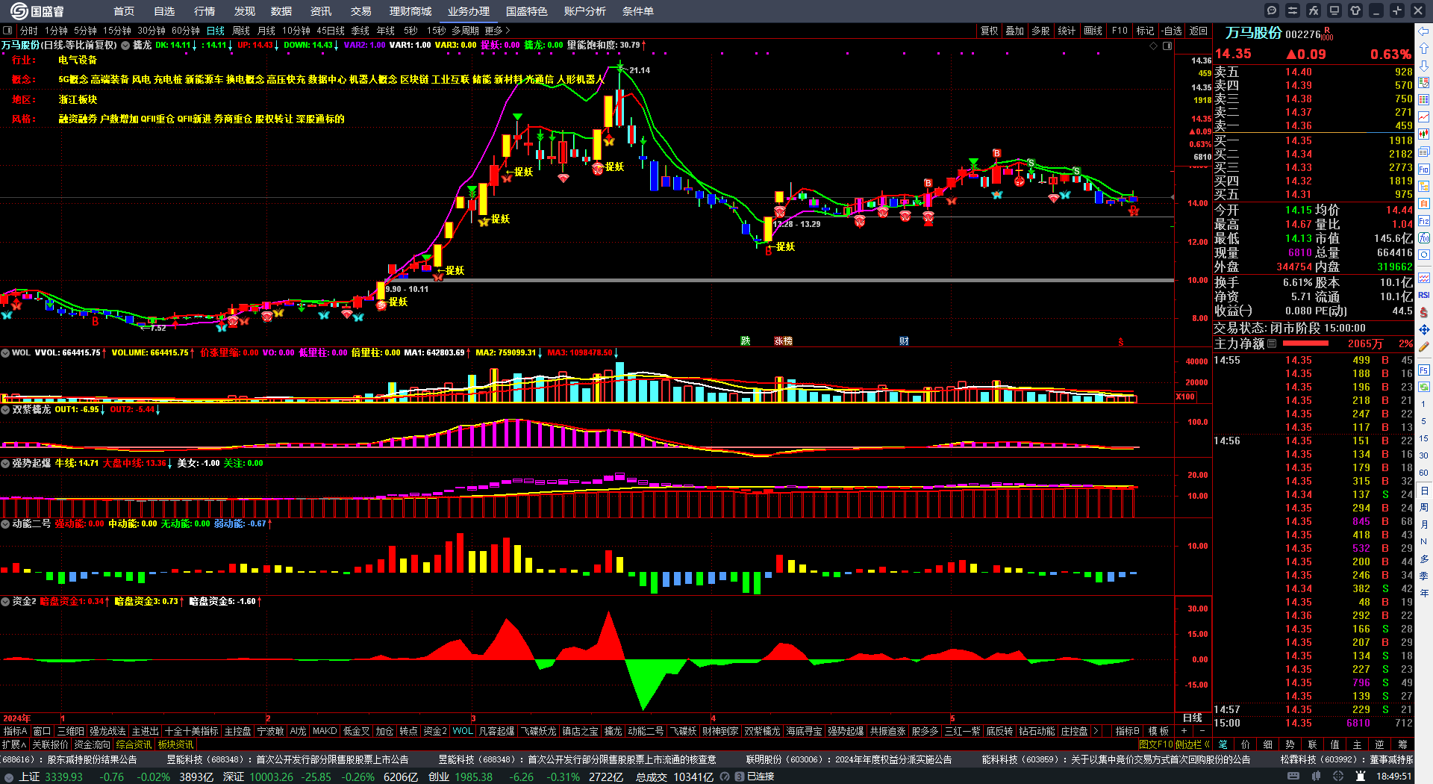Select 周线 weekly chart in period bar
Viewport: 1433px width, 784px height.
point(241,31)
